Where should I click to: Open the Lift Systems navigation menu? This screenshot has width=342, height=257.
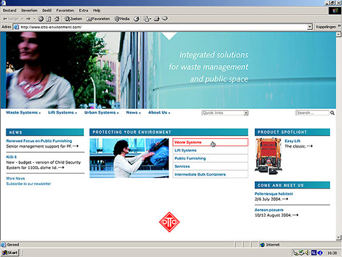coord(62,113)
